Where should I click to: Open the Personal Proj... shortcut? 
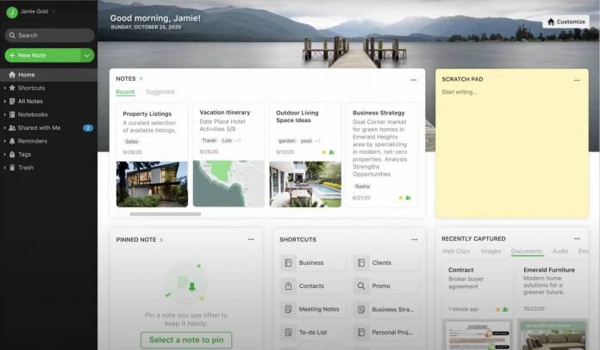pos(386,333)
